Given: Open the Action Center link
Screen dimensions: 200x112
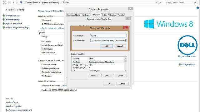Looking at the screenshot, I should pyautogui.click(x=12, y=102).
